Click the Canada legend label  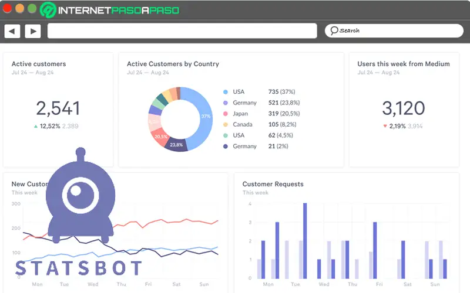coord(243,124)
